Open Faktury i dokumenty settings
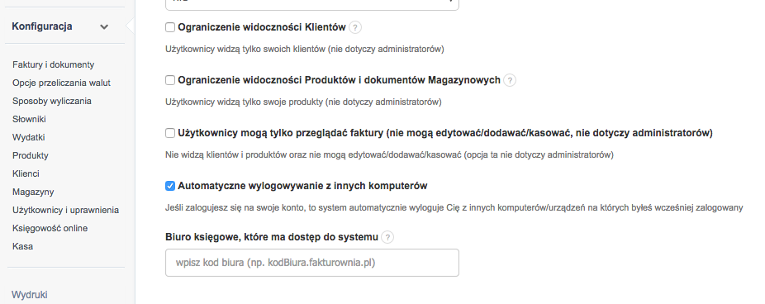 pos(53,64)
